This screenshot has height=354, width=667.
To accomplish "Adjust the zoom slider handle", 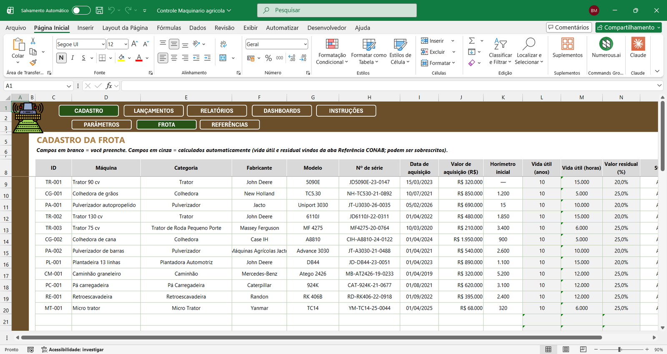I will click(620, 349).
